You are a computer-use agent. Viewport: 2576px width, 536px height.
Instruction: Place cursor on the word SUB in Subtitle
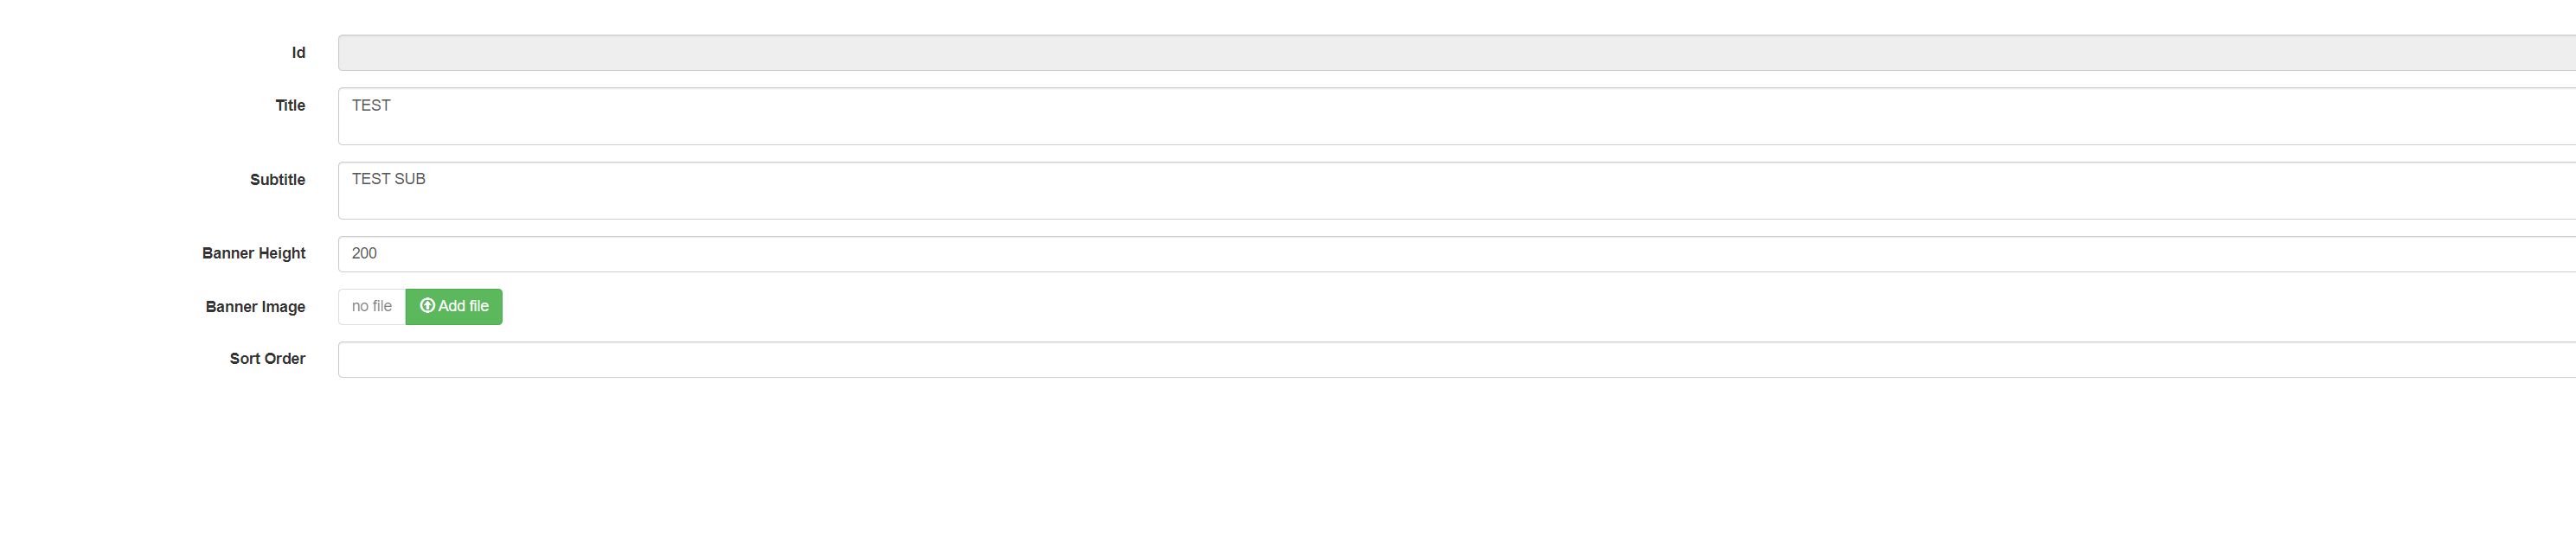pos(410,179)
